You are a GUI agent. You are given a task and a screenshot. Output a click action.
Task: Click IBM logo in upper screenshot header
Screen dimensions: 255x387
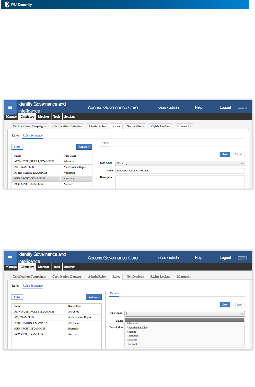[243, 107]
